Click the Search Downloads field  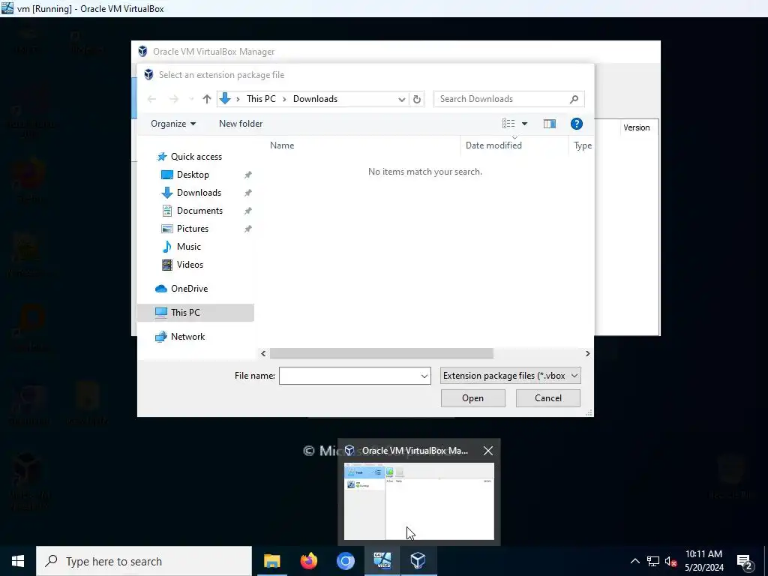click(x=509, y=99)
